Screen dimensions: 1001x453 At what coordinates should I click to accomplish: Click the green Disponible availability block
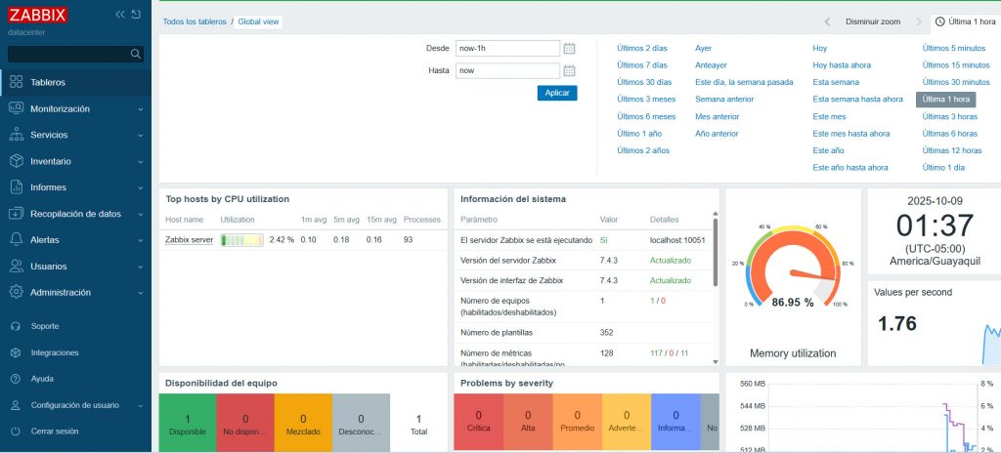coord(188,424)
